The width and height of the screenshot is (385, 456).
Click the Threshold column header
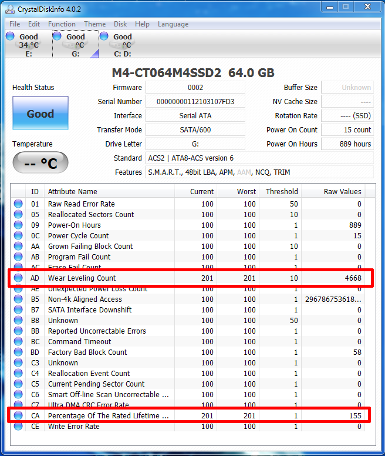281,192
